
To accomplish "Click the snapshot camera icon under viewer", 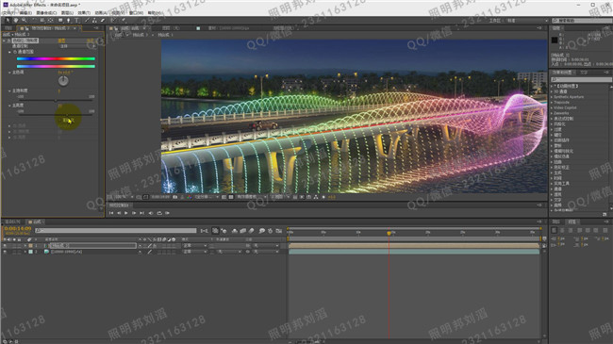I will click(174, 197).
